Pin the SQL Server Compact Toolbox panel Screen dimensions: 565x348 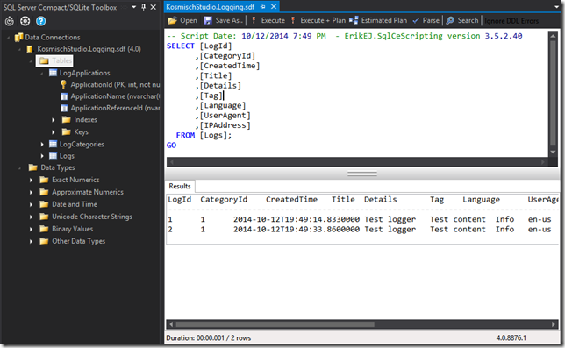coord(143,7)
